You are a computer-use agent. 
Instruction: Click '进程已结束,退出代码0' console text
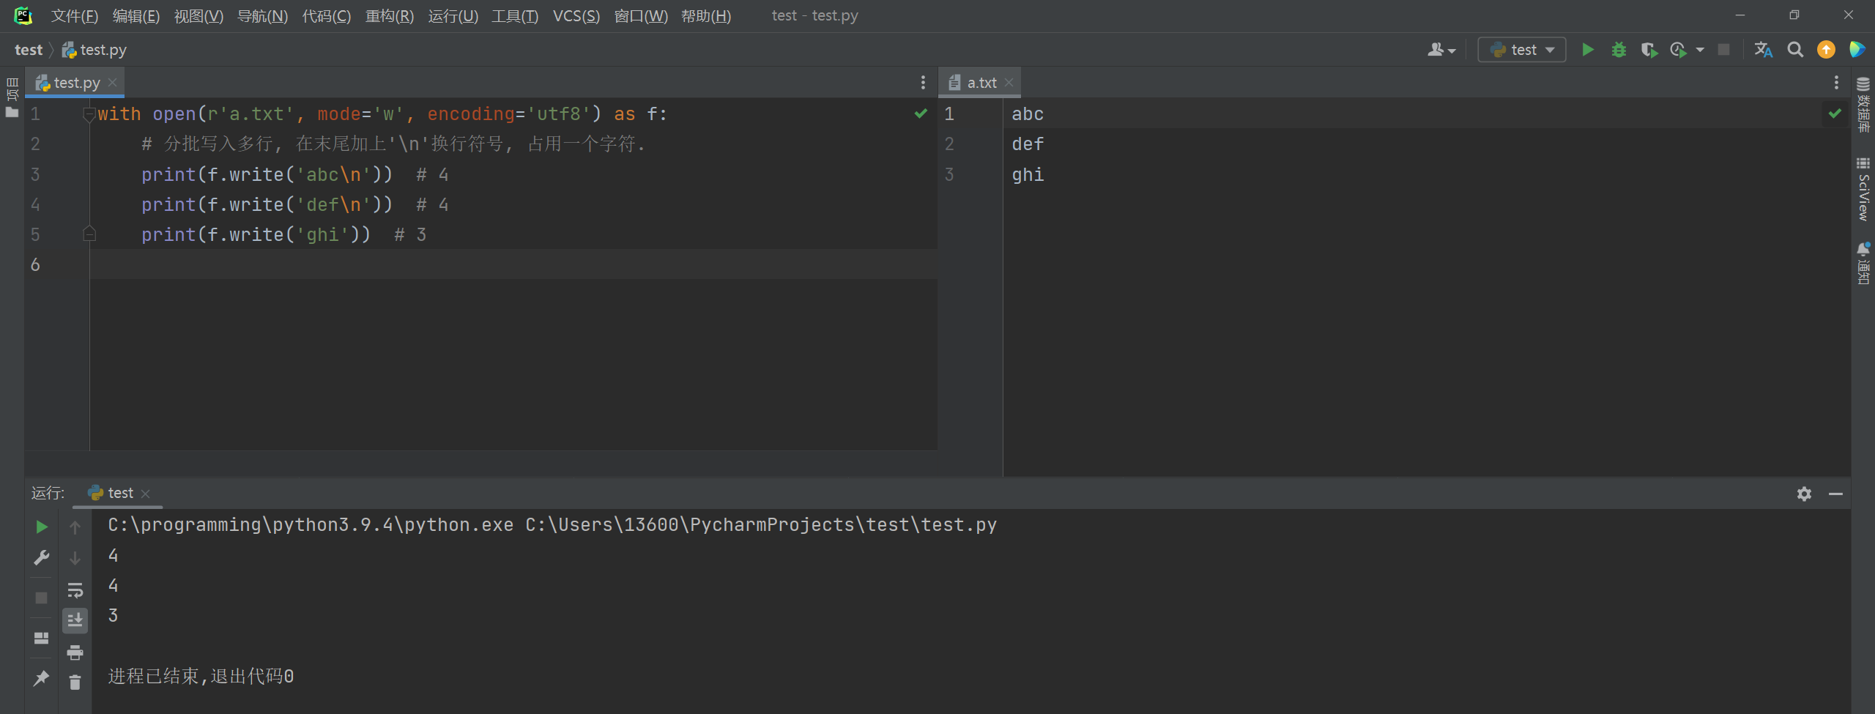point(201,676)
